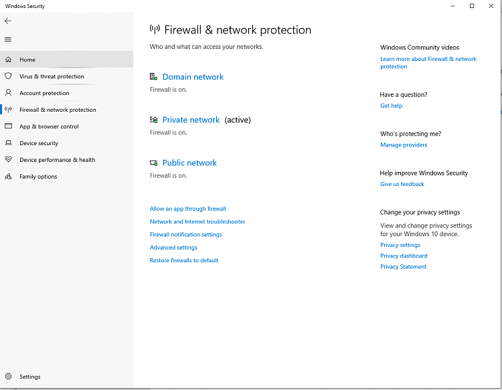Image resolution: width=502 pixels, height=390 pixels.
Task: Click the Device security laptop icon
Action: point(8,143)
